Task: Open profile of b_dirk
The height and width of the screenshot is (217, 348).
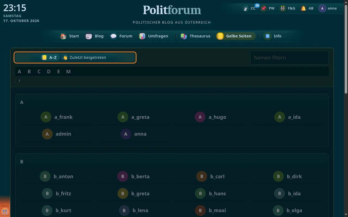Action: (x=287, y=176)
